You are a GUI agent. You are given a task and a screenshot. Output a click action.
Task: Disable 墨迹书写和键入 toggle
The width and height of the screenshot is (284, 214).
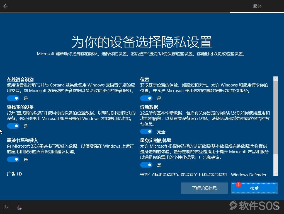(13, 159)
